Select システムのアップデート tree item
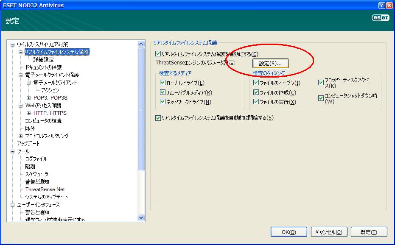This screenshot has width=395, height=245. pos(47,197)
